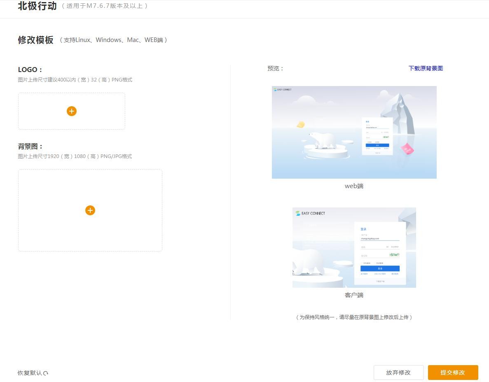Click blue 登录 button in 客户端 preview
The height and width of the screenshot is (382, 489).
tap(380, 268)
